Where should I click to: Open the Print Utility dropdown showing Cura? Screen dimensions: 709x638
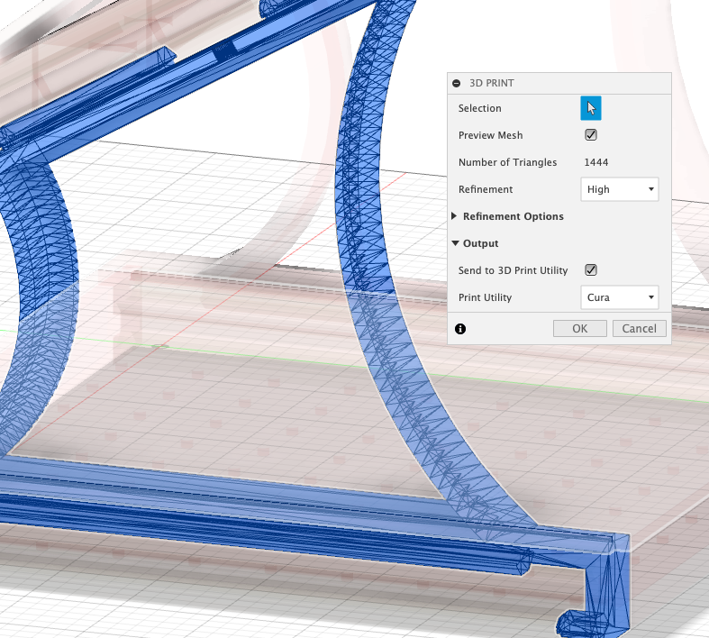[x=620, y=297]
